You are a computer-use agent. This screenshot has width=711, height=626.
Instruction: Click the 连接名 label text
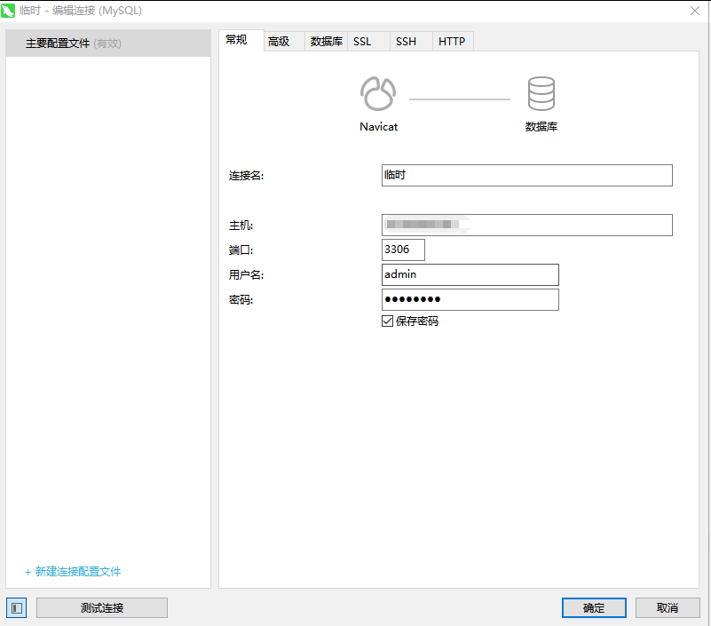tap(246, 176)
